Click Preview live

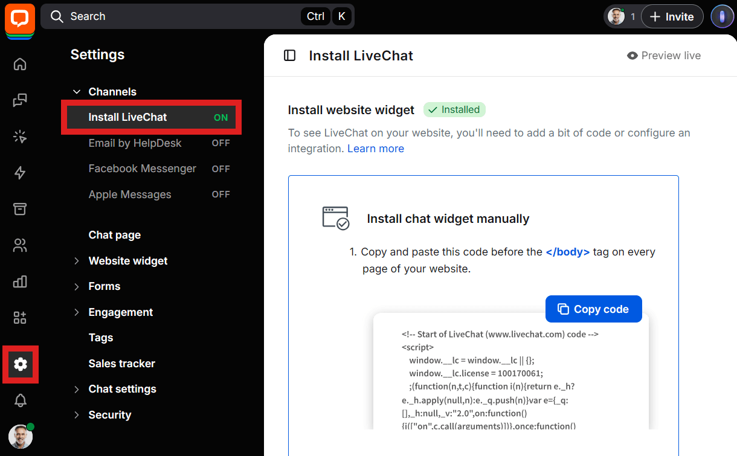(x=664, y=56)
